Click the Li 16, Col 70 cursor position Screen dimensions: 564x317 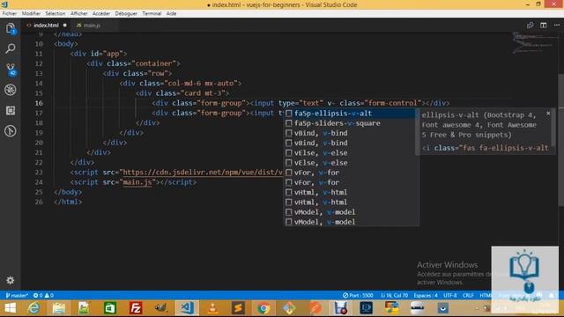[x=394, y=295]
